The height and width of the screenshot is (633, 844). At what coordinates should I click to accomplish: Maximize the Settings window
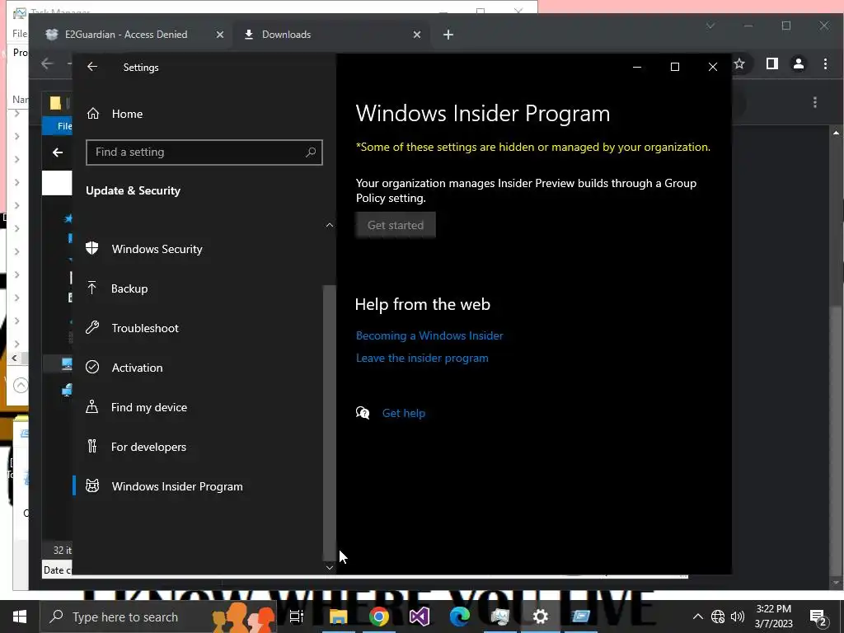(674, 67)
